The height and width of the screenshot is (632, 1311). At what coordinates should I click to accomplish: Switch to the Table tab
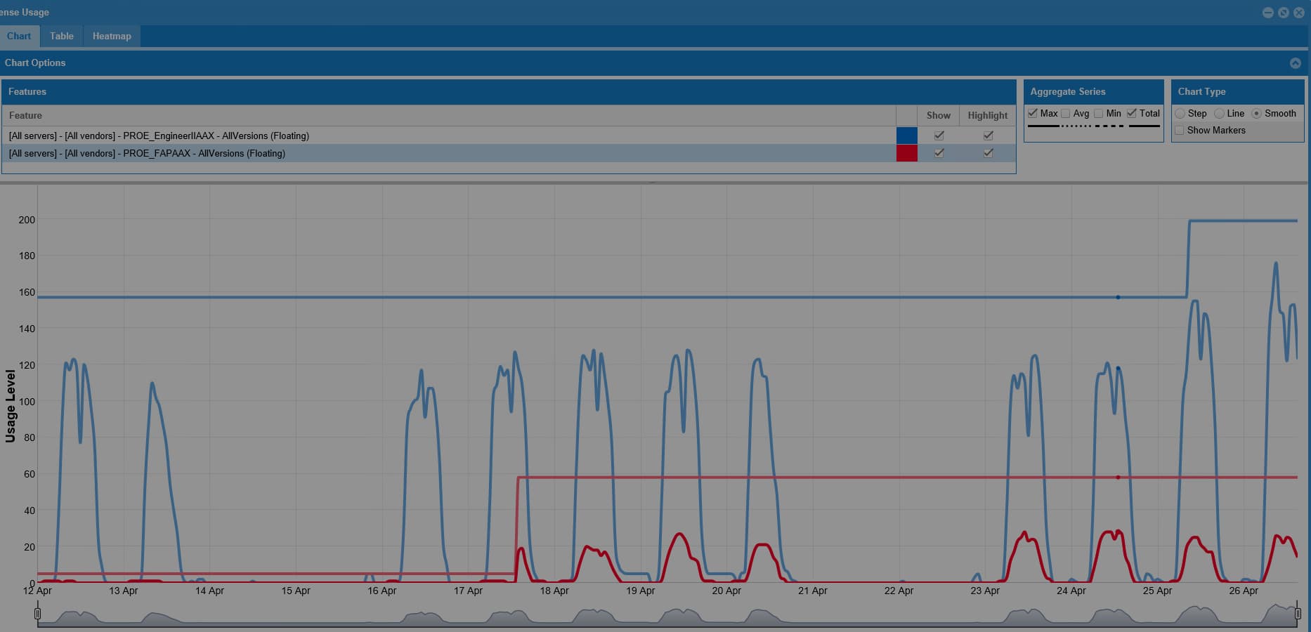click(x=61, y=36)
